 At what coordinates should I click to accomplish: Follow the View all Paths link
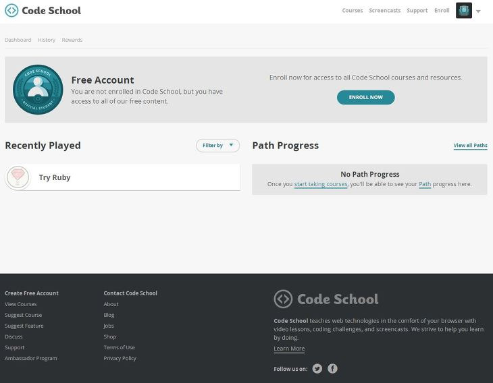point(470,146)
